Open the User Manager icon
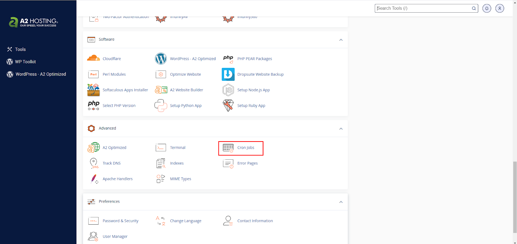 93,236
